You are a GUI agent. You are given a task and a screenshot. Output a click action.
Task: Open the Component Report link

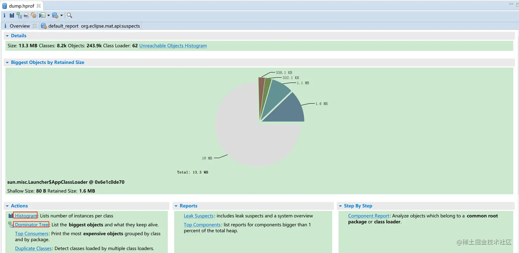369,216
